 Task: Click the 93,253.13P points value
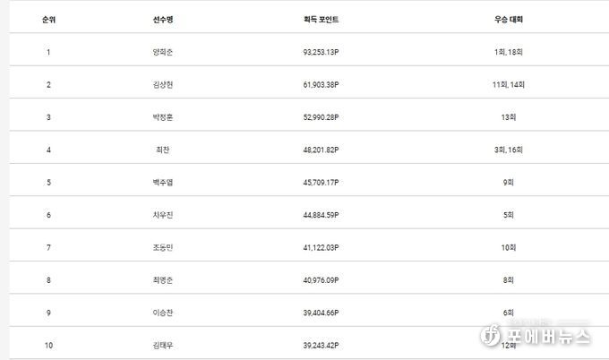pos(321,52)
